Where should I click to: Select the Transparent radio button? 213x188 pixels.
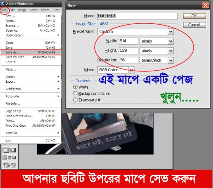(75, 100)
